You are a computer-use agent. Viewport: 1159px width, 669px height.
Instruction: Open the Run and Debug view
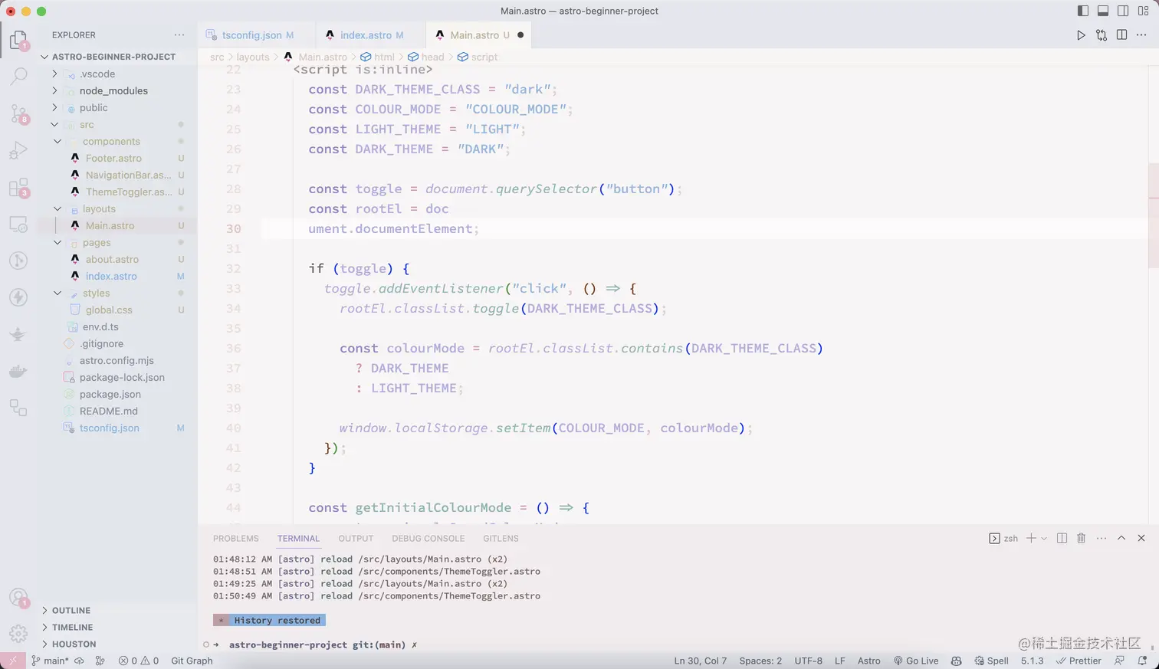click(18, 150)
